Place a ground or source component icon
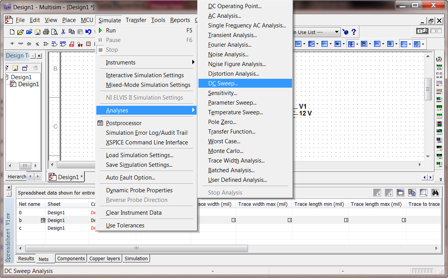448x278 pixels. pos(12,44)
